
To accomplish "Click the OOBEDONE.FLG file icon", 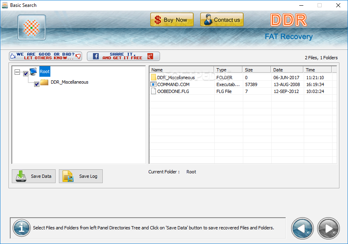I will tap(153, 91).
